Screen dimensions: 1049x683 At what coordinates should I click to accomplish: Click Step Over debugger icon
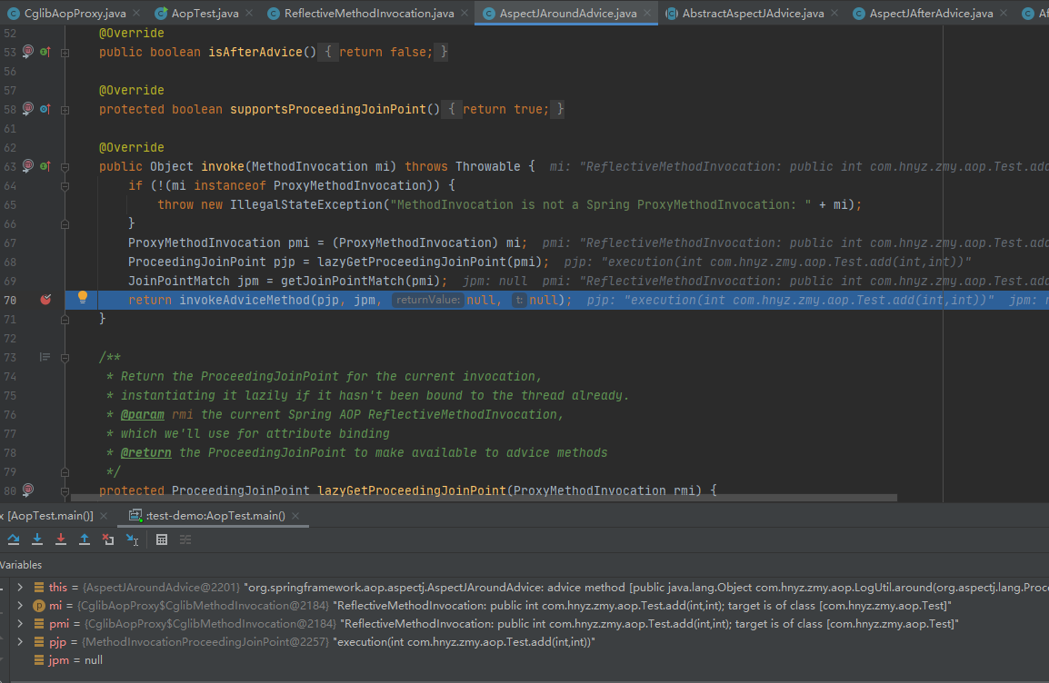point(14,539)
